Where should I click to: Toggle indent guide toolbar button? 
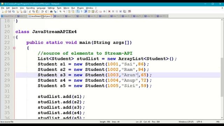point(85,11)
